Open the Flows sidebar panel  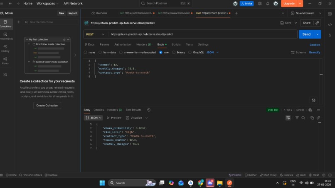(x=5, y=61)
